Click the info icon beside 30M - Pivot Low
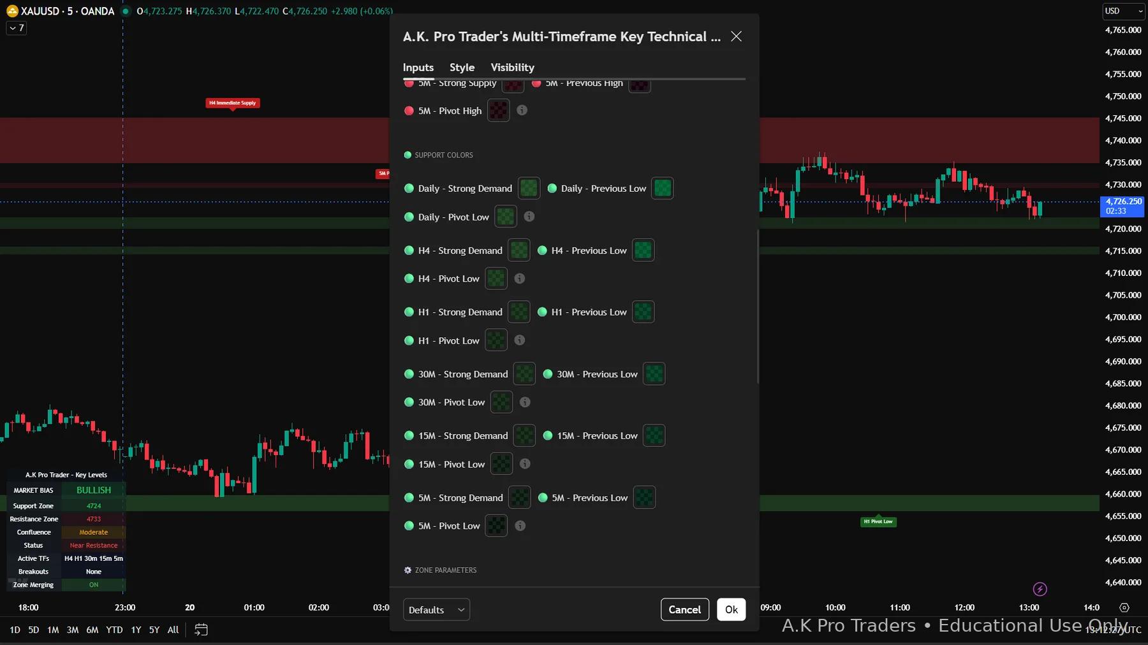 pos(525,402)
